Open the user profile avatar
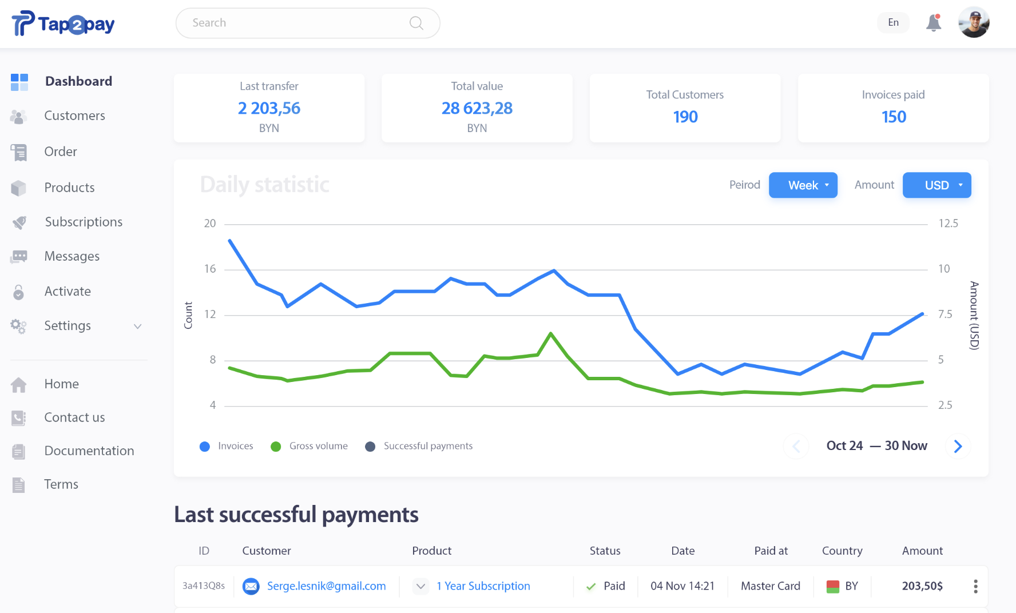 tap(974, 22)
